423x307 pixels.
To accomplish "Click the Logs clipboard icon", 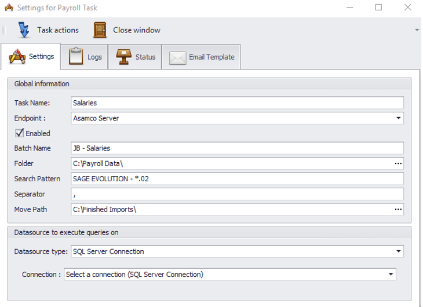I will tap(76, 57).
